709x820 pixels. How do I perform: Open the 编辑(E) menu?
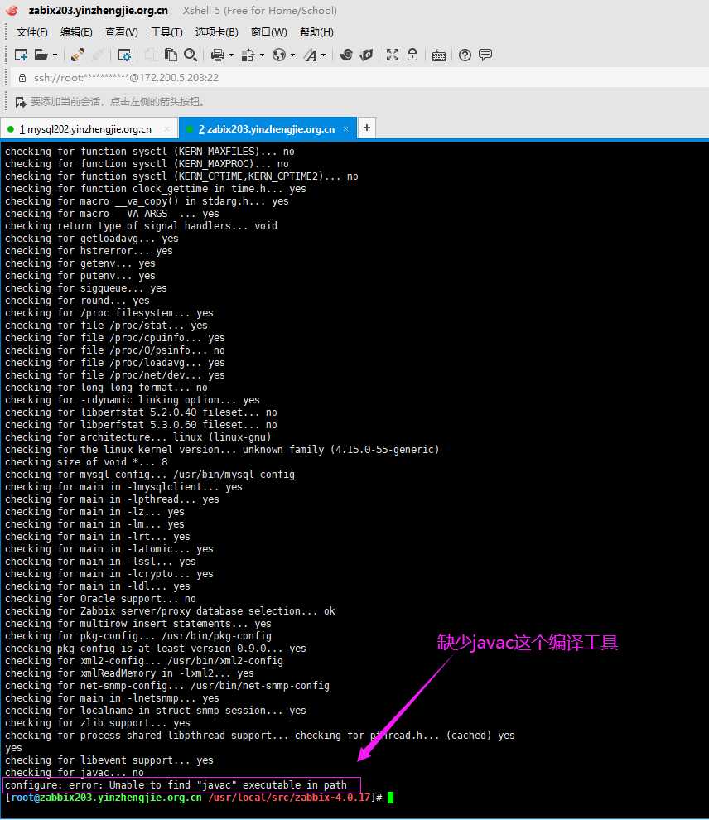point(76,32)
